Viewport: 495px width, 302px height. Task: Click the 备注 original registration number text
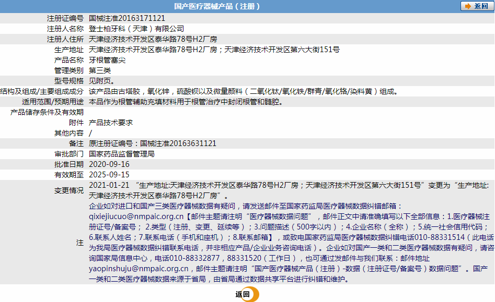[x=153, y=143]
